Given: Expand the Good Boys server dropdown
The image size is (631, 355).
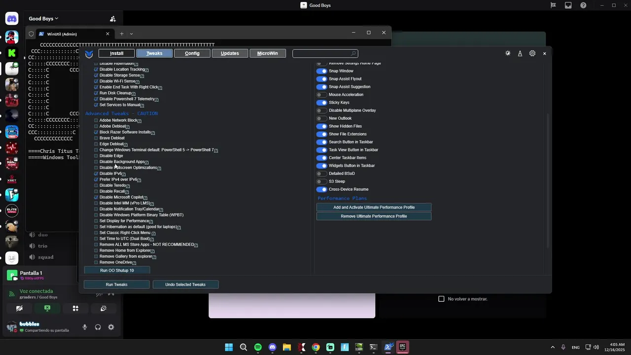Looking at the screenshot, I should 43,19.
